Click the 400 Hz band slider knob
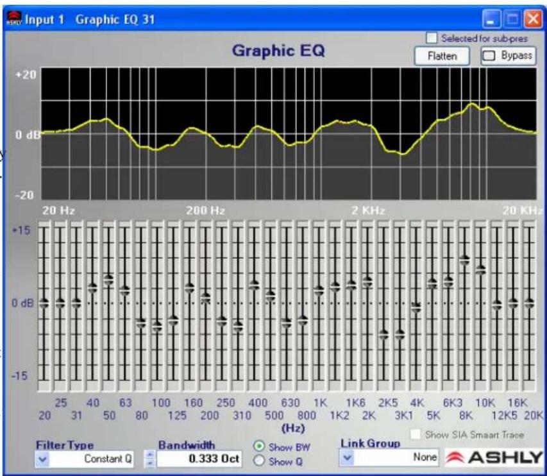 click(x=255, y=285)
